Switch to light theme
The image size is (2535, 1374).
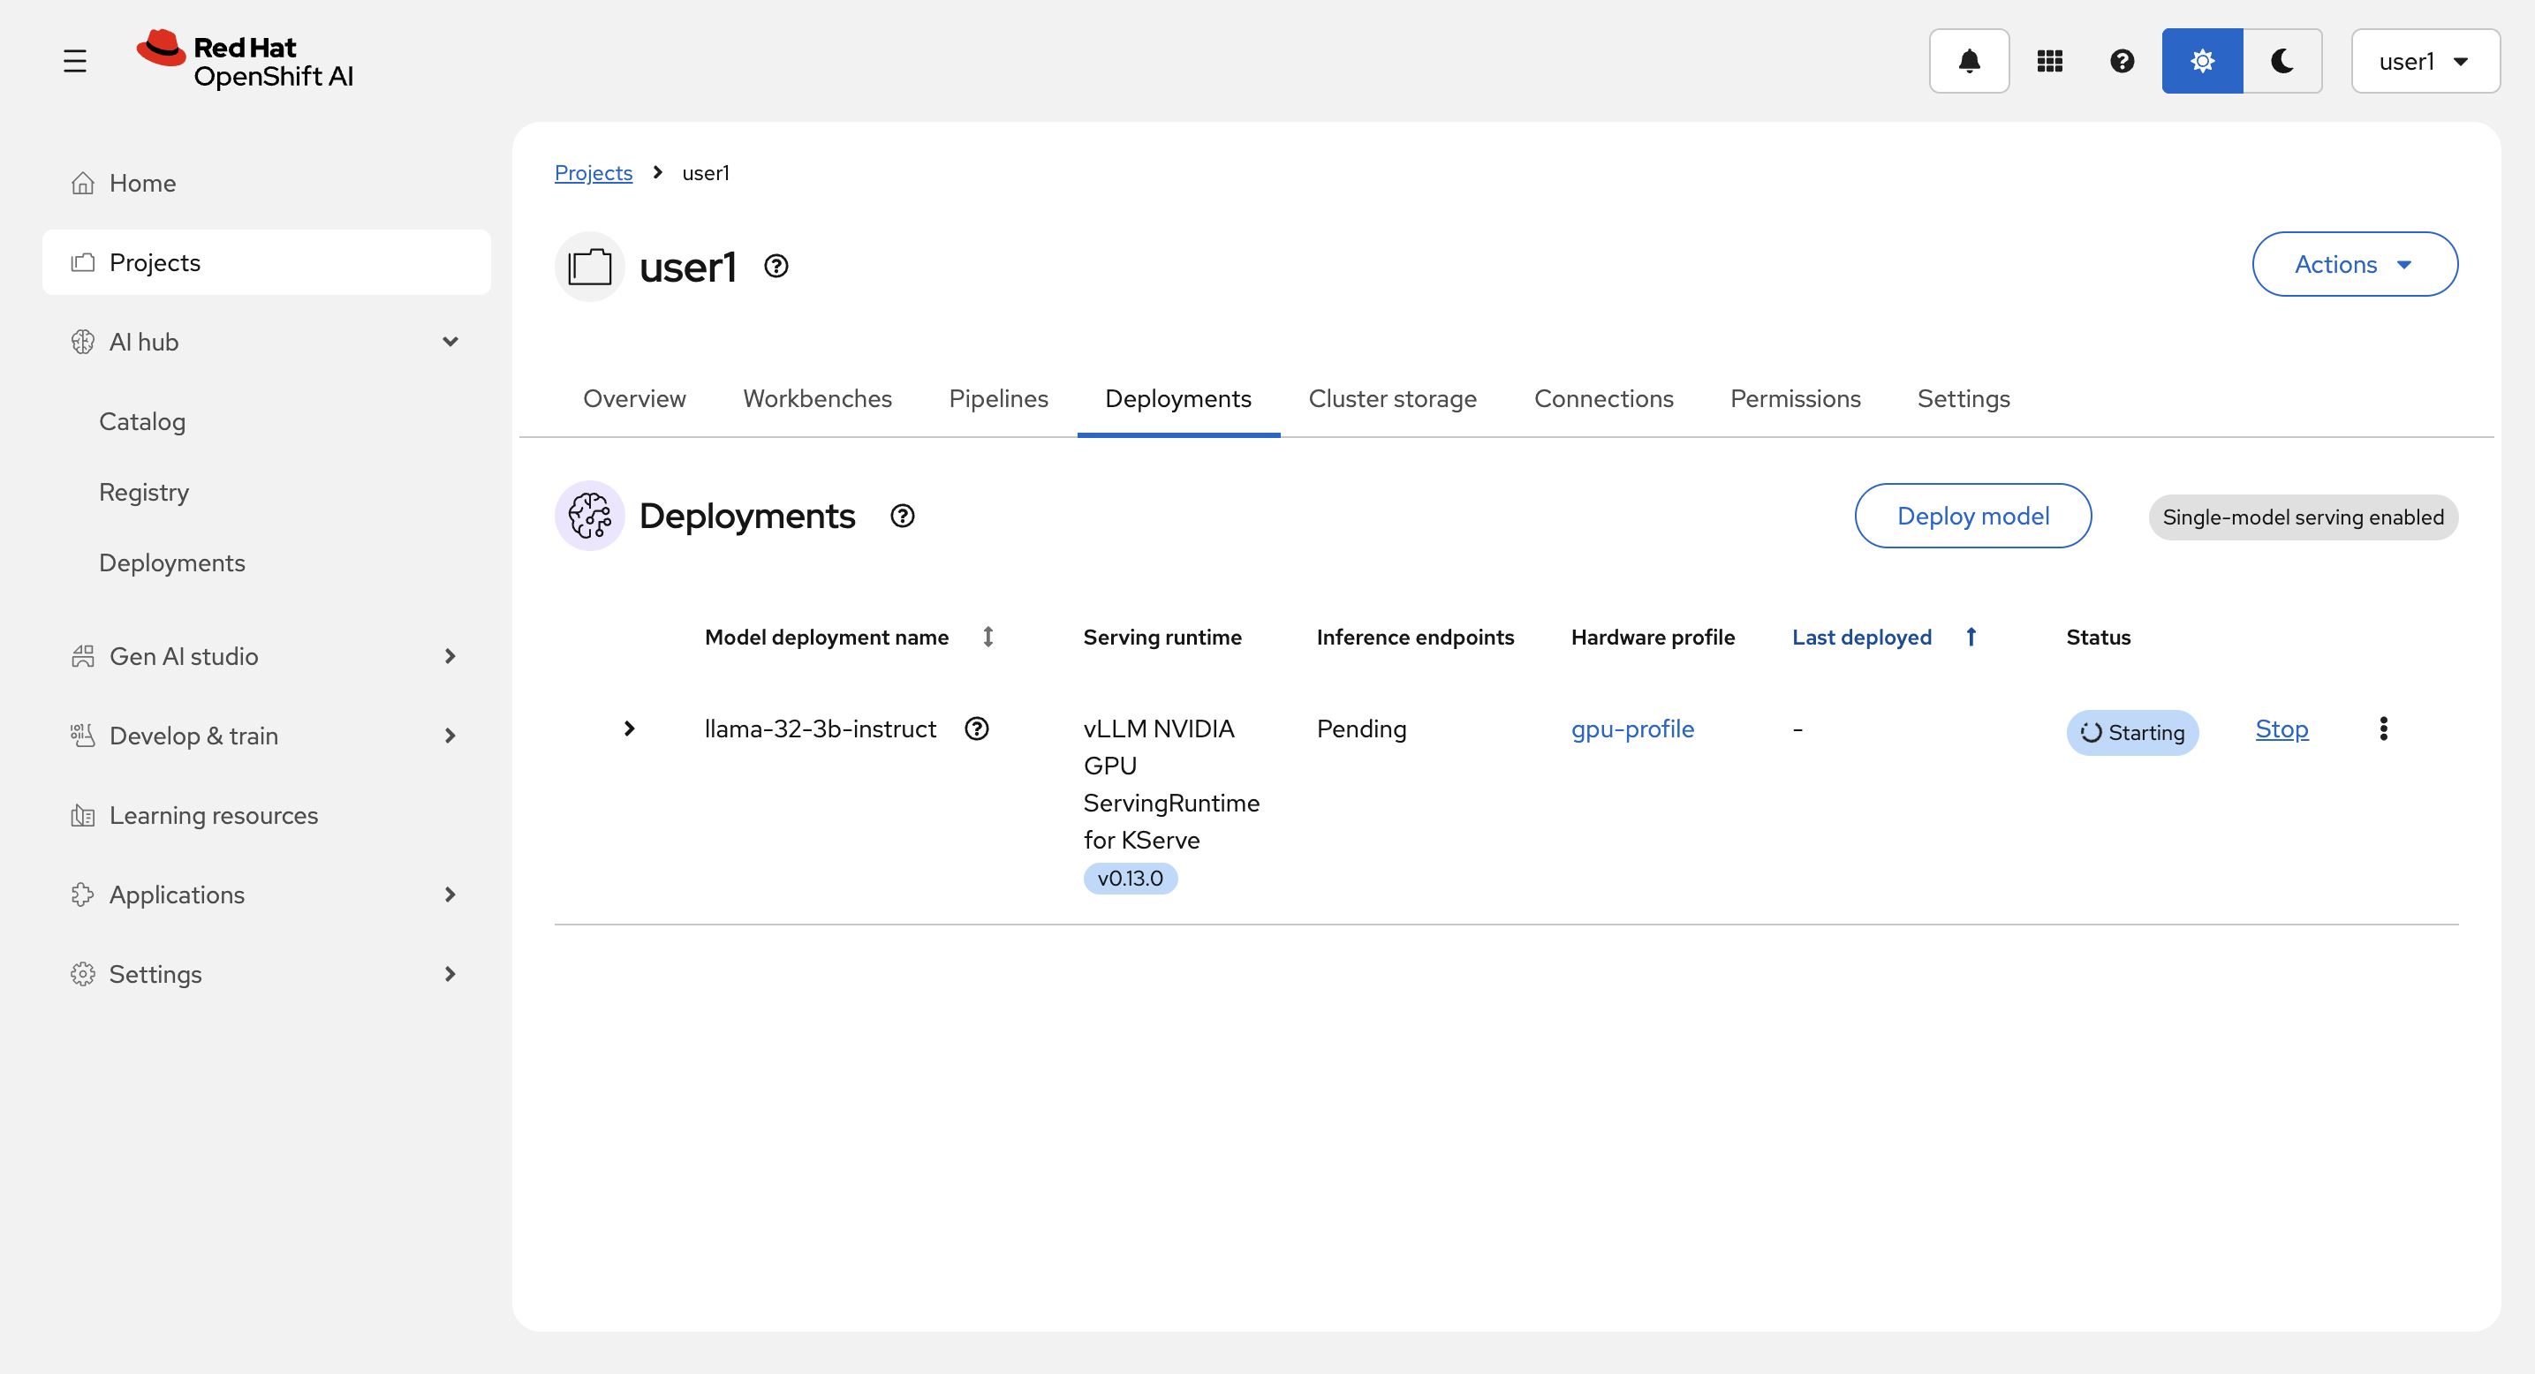coord(2201,61)
